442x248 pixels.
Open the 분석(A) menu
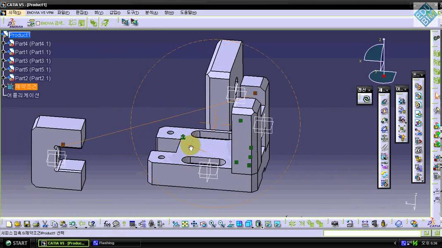tap(151, 13)
